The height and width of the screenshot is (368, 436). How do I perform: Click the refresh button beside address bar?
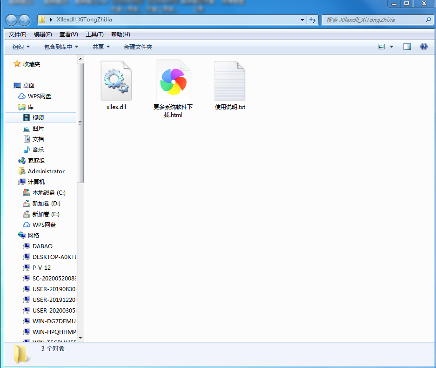click(x=313, y=20)
